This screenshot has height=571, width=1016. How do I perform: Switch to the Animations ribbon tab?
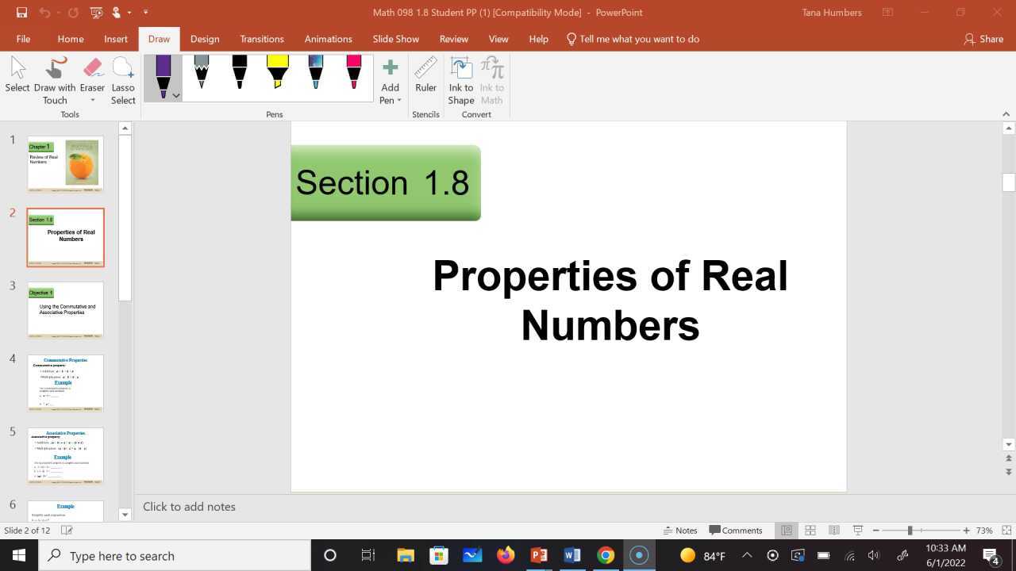[328, 38]
